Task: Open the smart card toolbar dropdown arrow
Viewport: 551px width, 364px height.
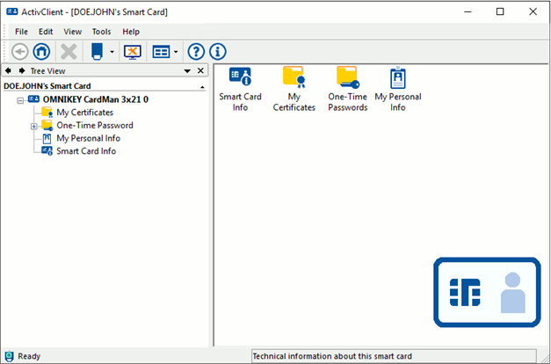Action: point(112,53)
